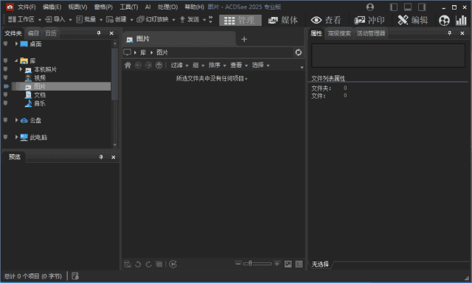Viewport: 472px width, 283px height.
Task: Open the 查看 view dropdown
Action: (x=239, y=65)
